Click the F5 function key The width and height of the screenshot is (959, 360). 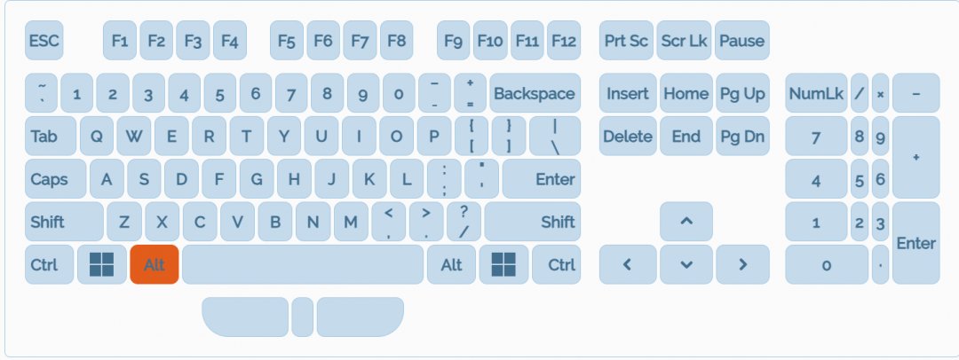(286, 41)
